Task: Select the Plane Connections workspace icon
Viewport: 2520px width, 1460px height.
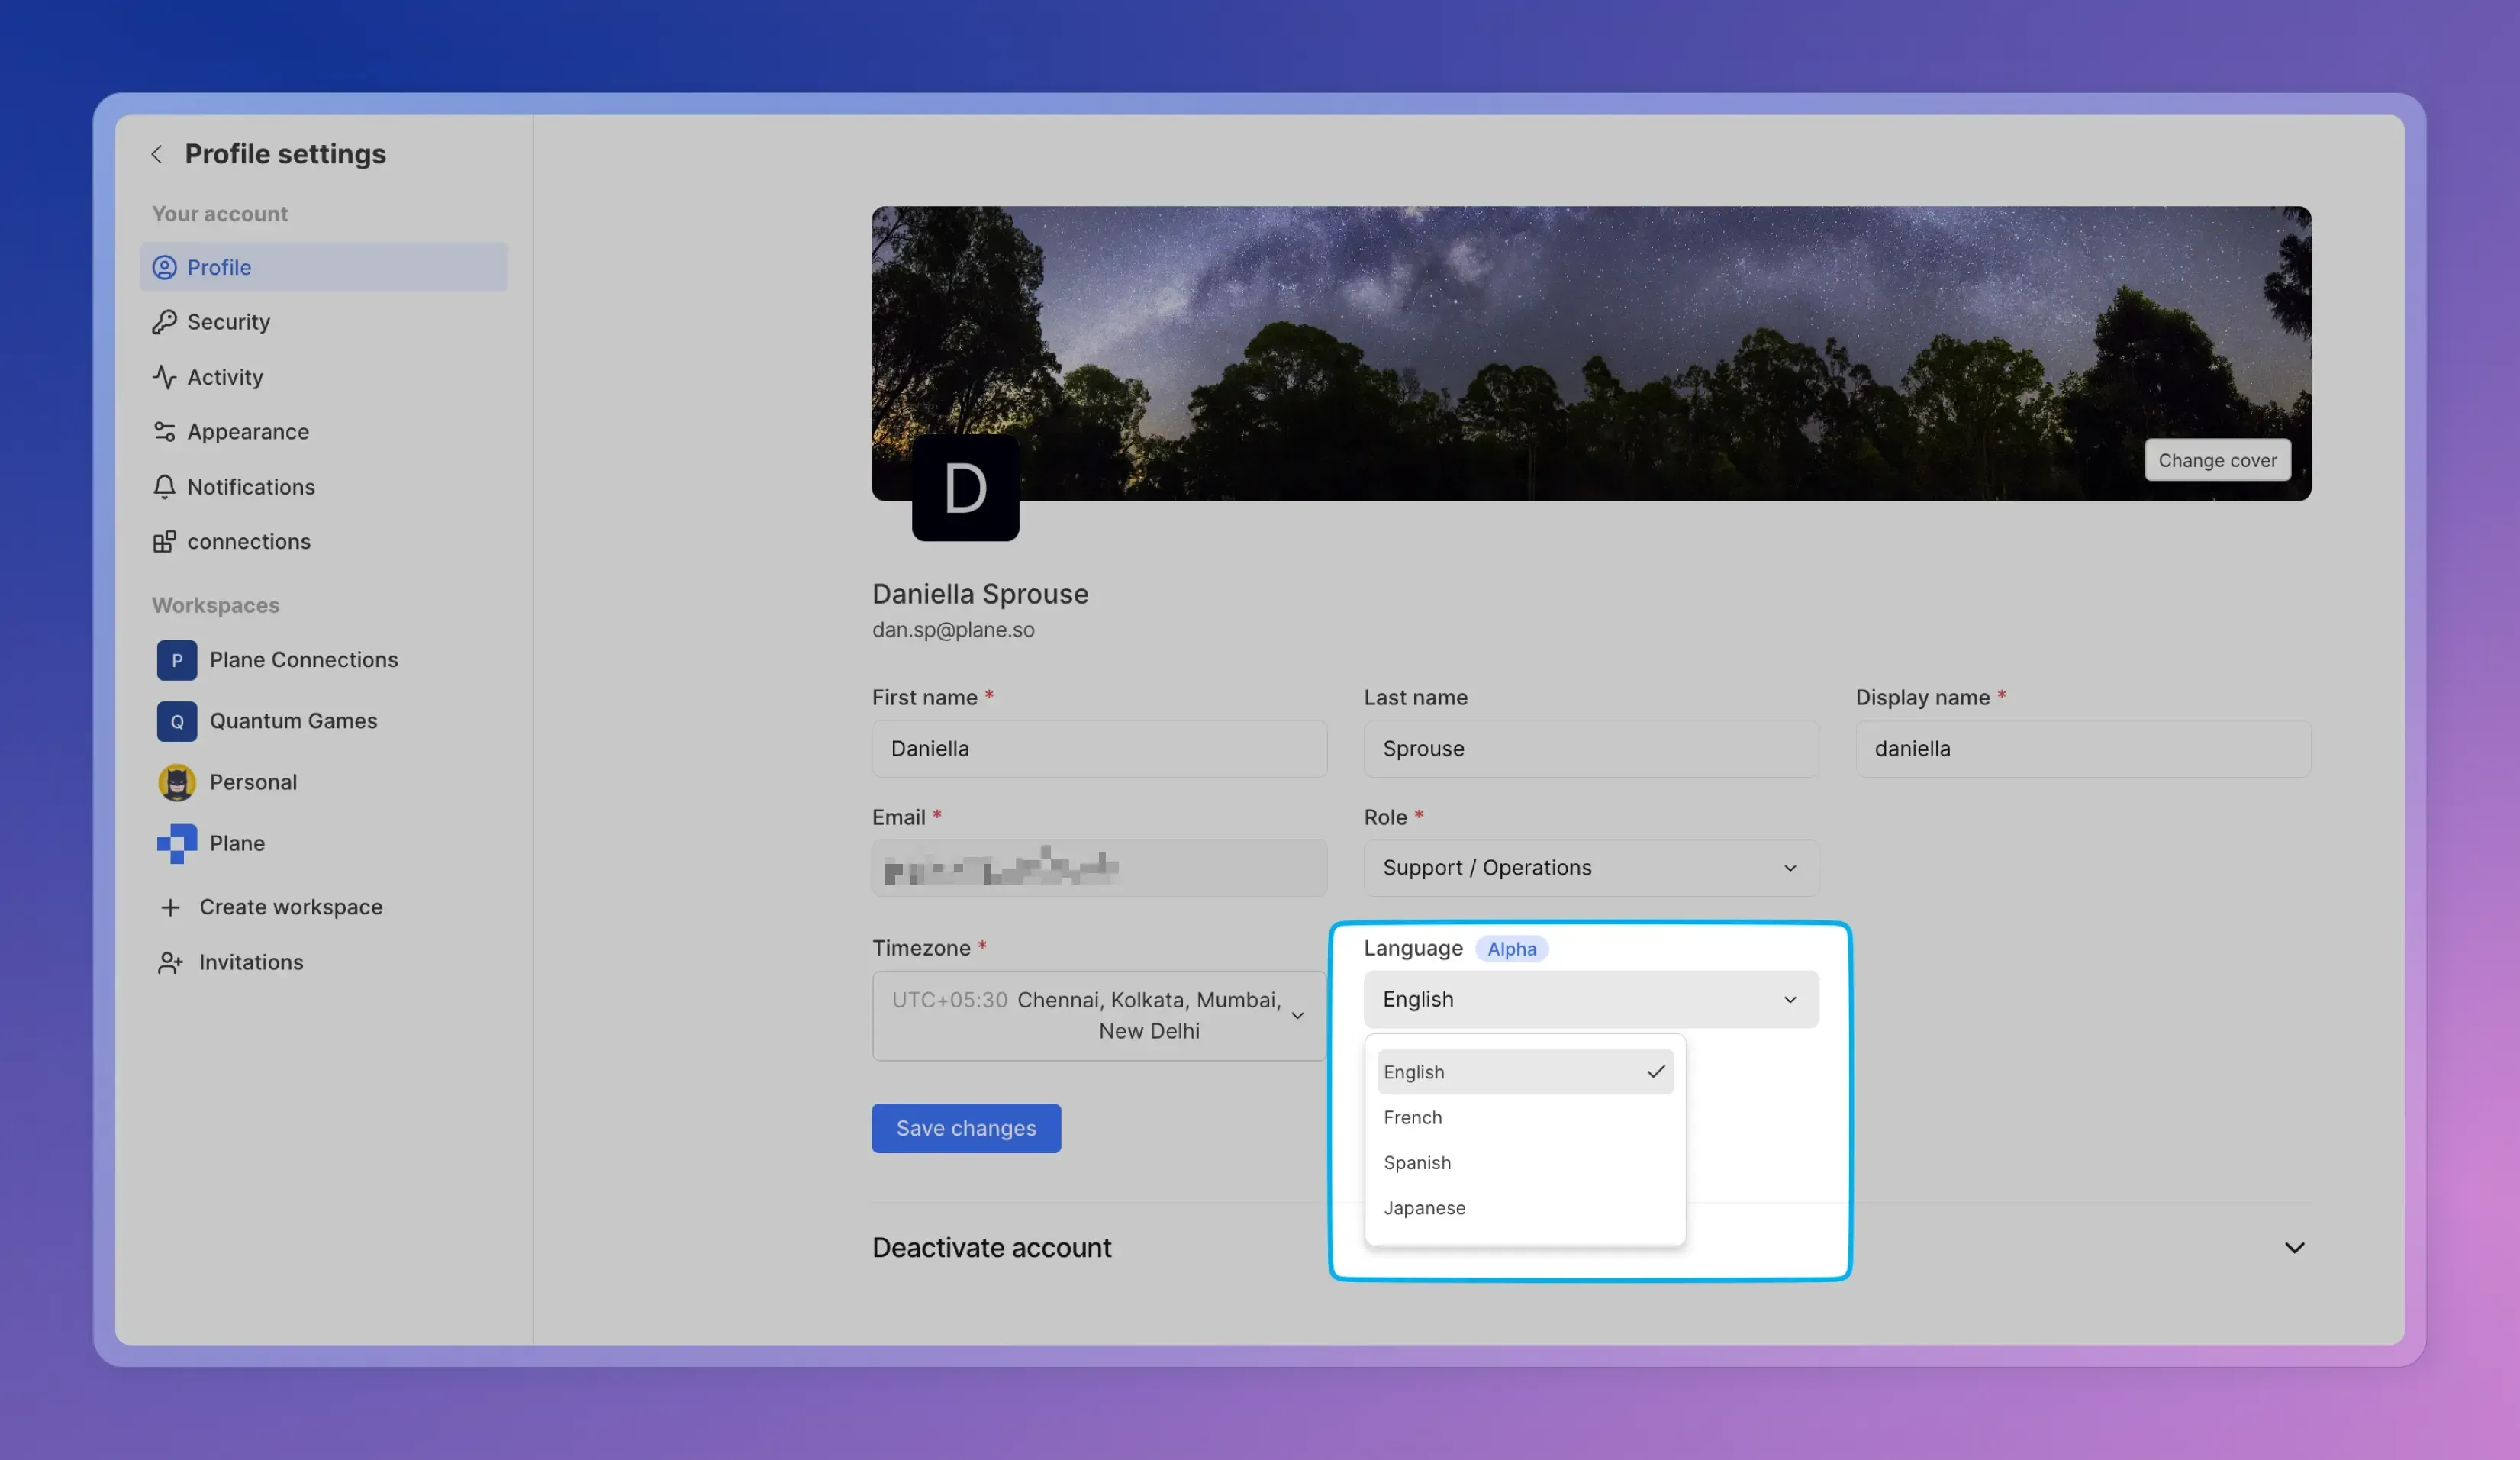Action: (x=177, y=660)
